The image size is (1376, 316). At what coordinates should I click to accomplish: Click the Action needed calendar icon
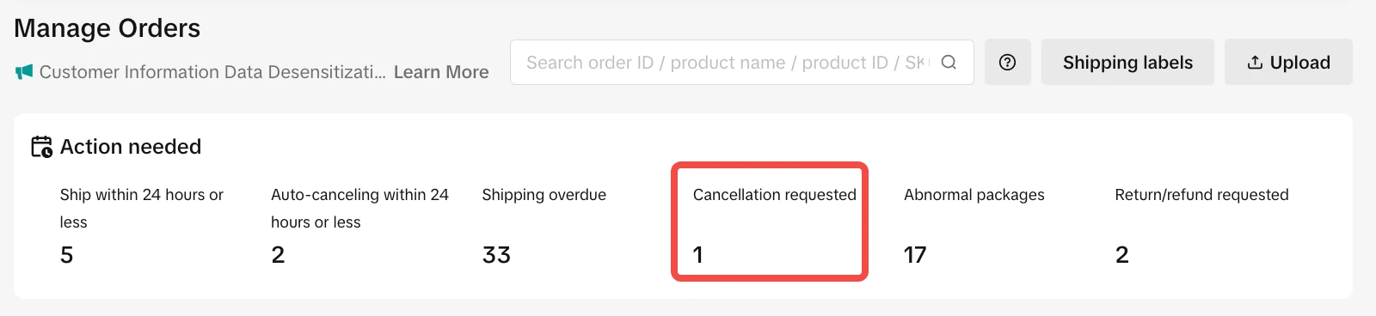point(42,147)
